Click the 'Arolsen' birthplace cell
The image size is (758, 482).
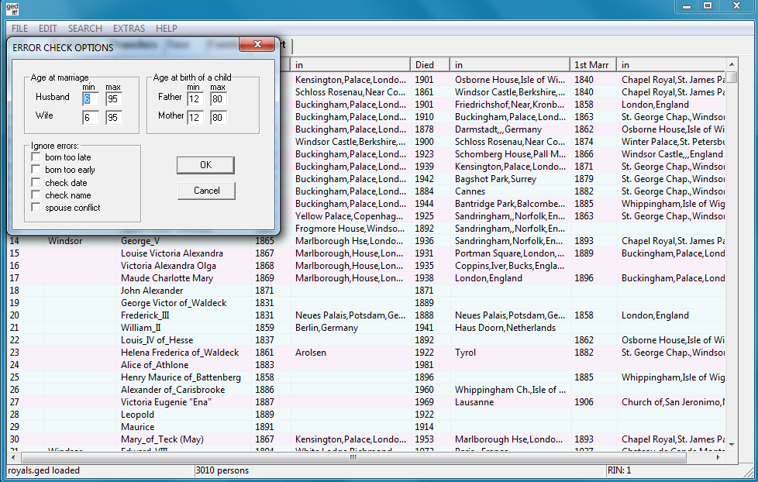tap(310, 353)
